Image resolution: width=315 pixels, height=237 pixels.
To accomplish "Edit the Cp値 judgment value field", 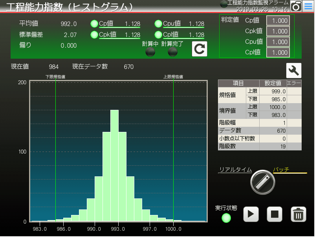I will point(278,21).
